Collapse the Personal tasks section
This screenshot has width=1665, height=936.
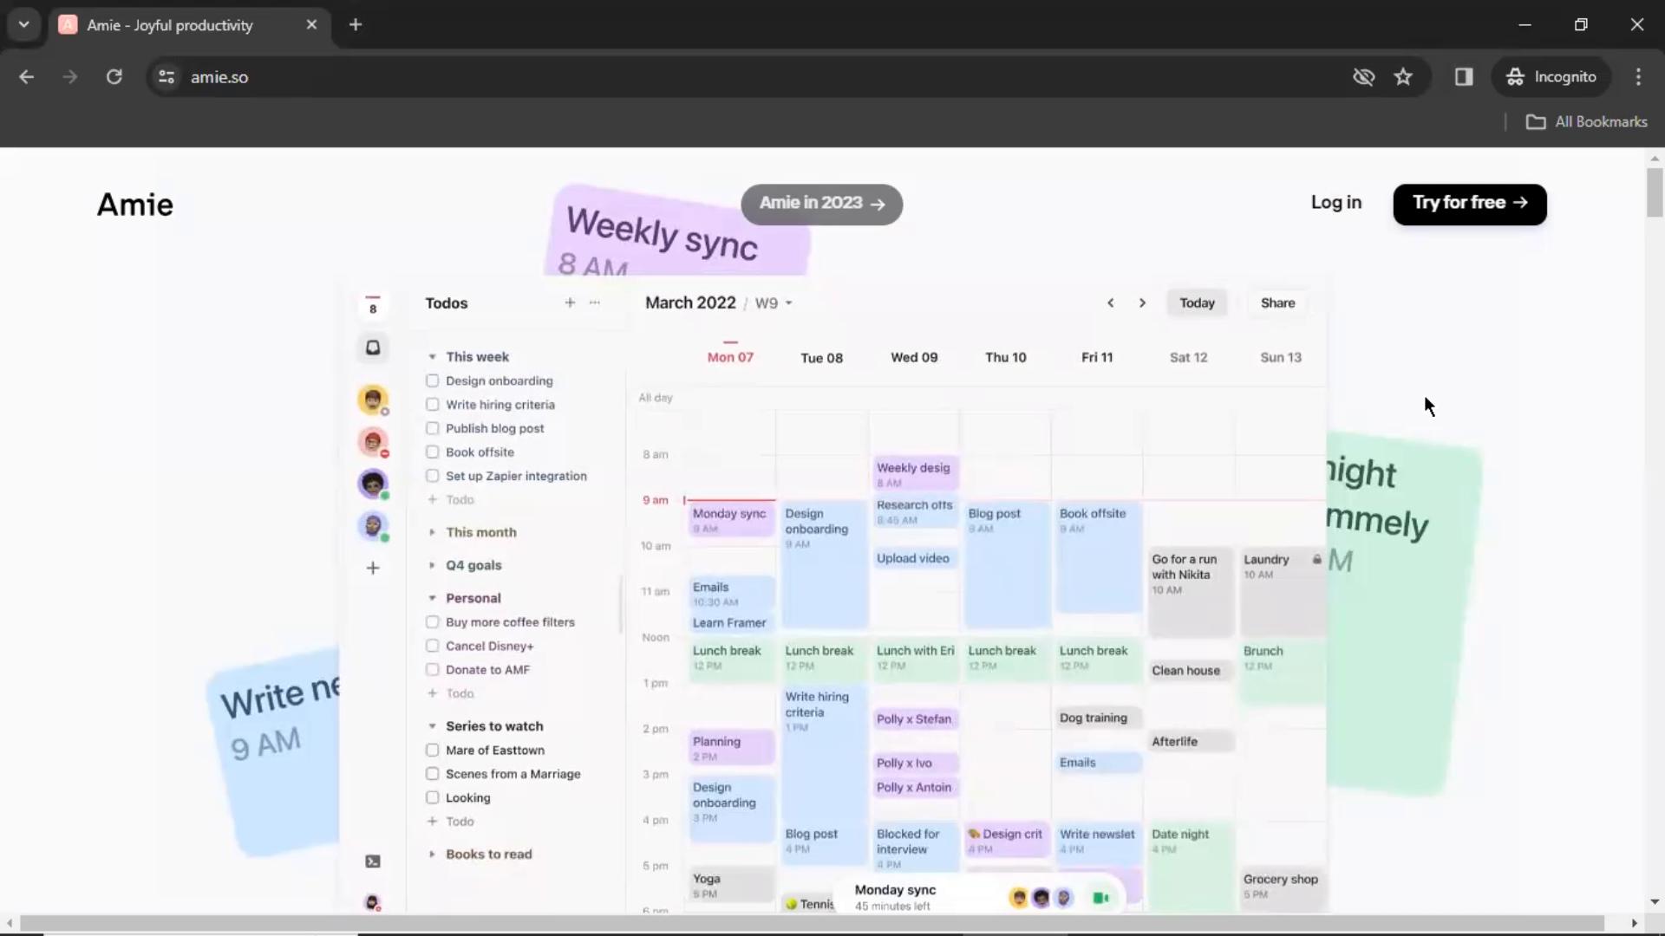pyautogui.click(x=432, y=598)
